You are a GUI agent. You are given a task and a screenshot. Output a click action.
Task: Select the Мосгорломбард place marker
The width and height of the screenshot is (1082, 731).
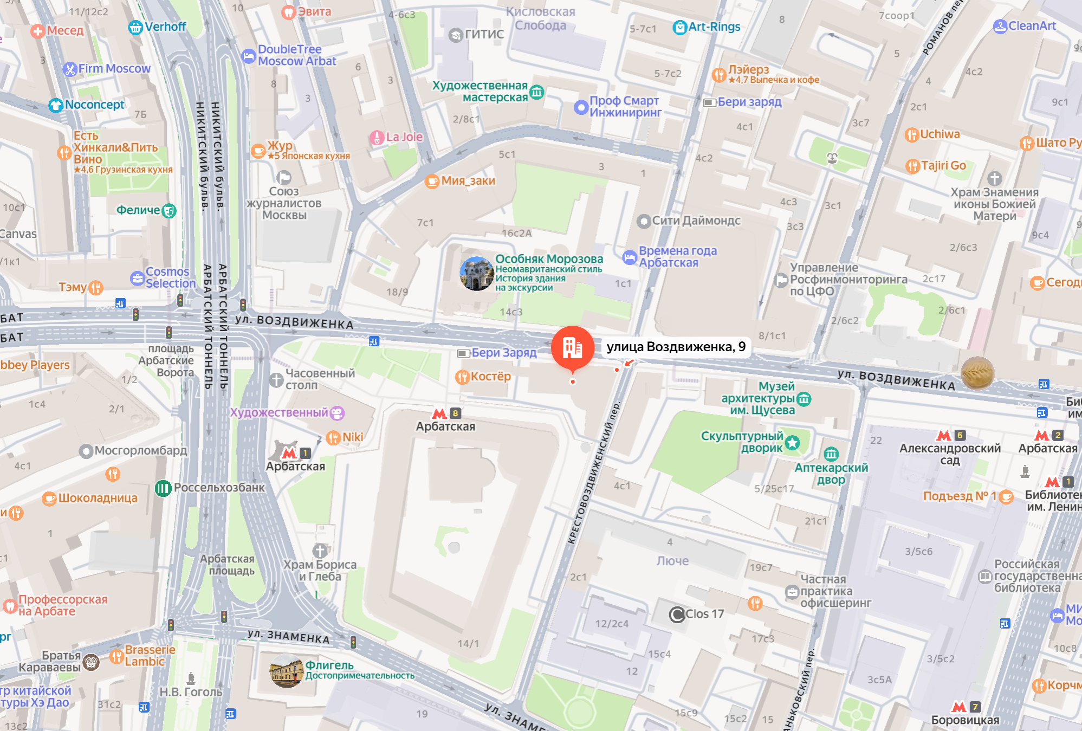click(86, 451)
